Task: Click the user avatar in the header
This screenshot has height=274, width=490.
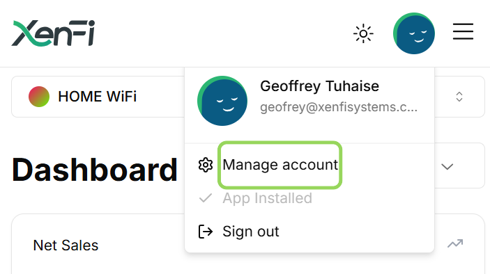Action: tap(414, 33)
